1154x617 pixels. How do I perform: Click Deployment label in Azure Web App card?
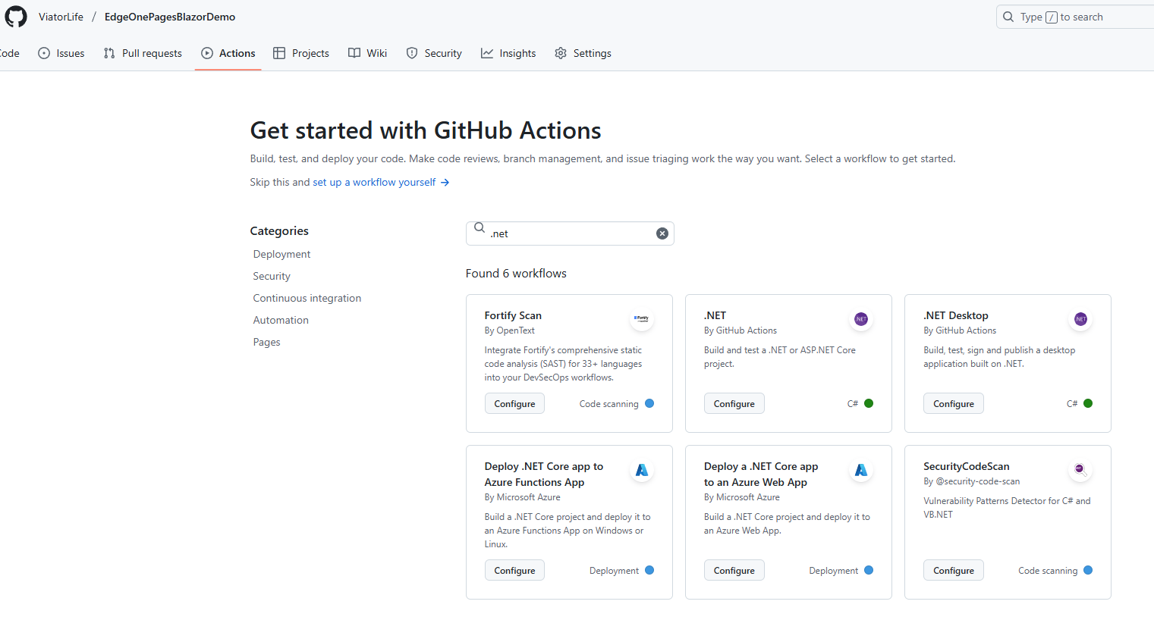point(833,571)
